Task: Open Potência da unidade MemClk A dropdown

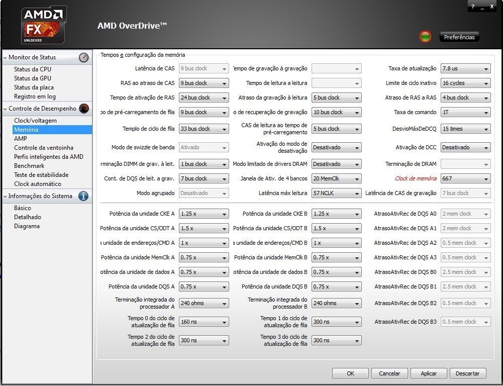Action: (204, 257)
